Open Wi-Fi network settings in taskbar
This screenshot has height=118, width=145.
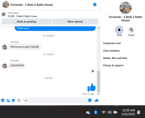[x=104, y=112]
